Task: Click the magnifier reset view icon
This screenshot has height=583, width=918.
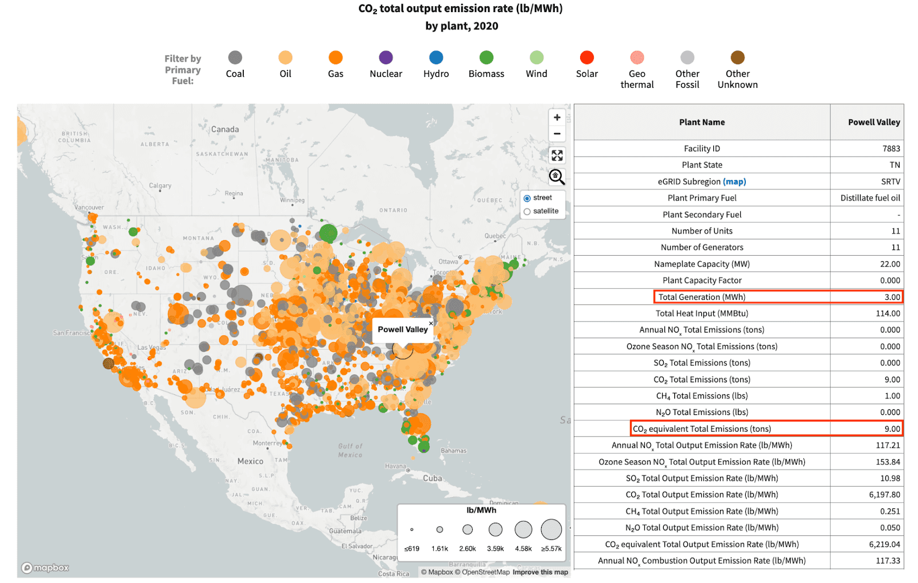Action: point(557,177)
